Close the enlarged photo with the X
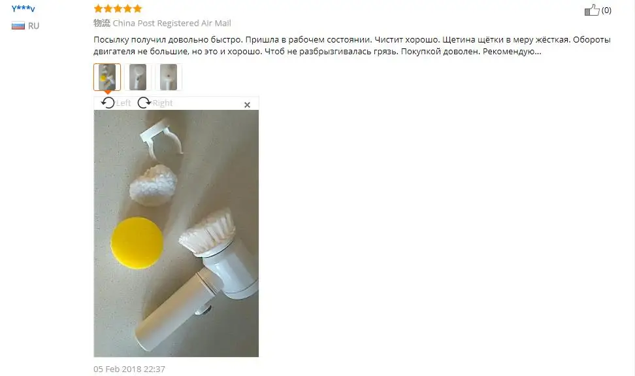This screenshot has width=635, height=376. (x=247, y=105)
